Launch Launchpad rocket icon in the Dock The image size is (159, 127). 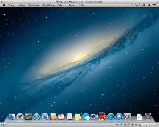[x=20, y=117]
